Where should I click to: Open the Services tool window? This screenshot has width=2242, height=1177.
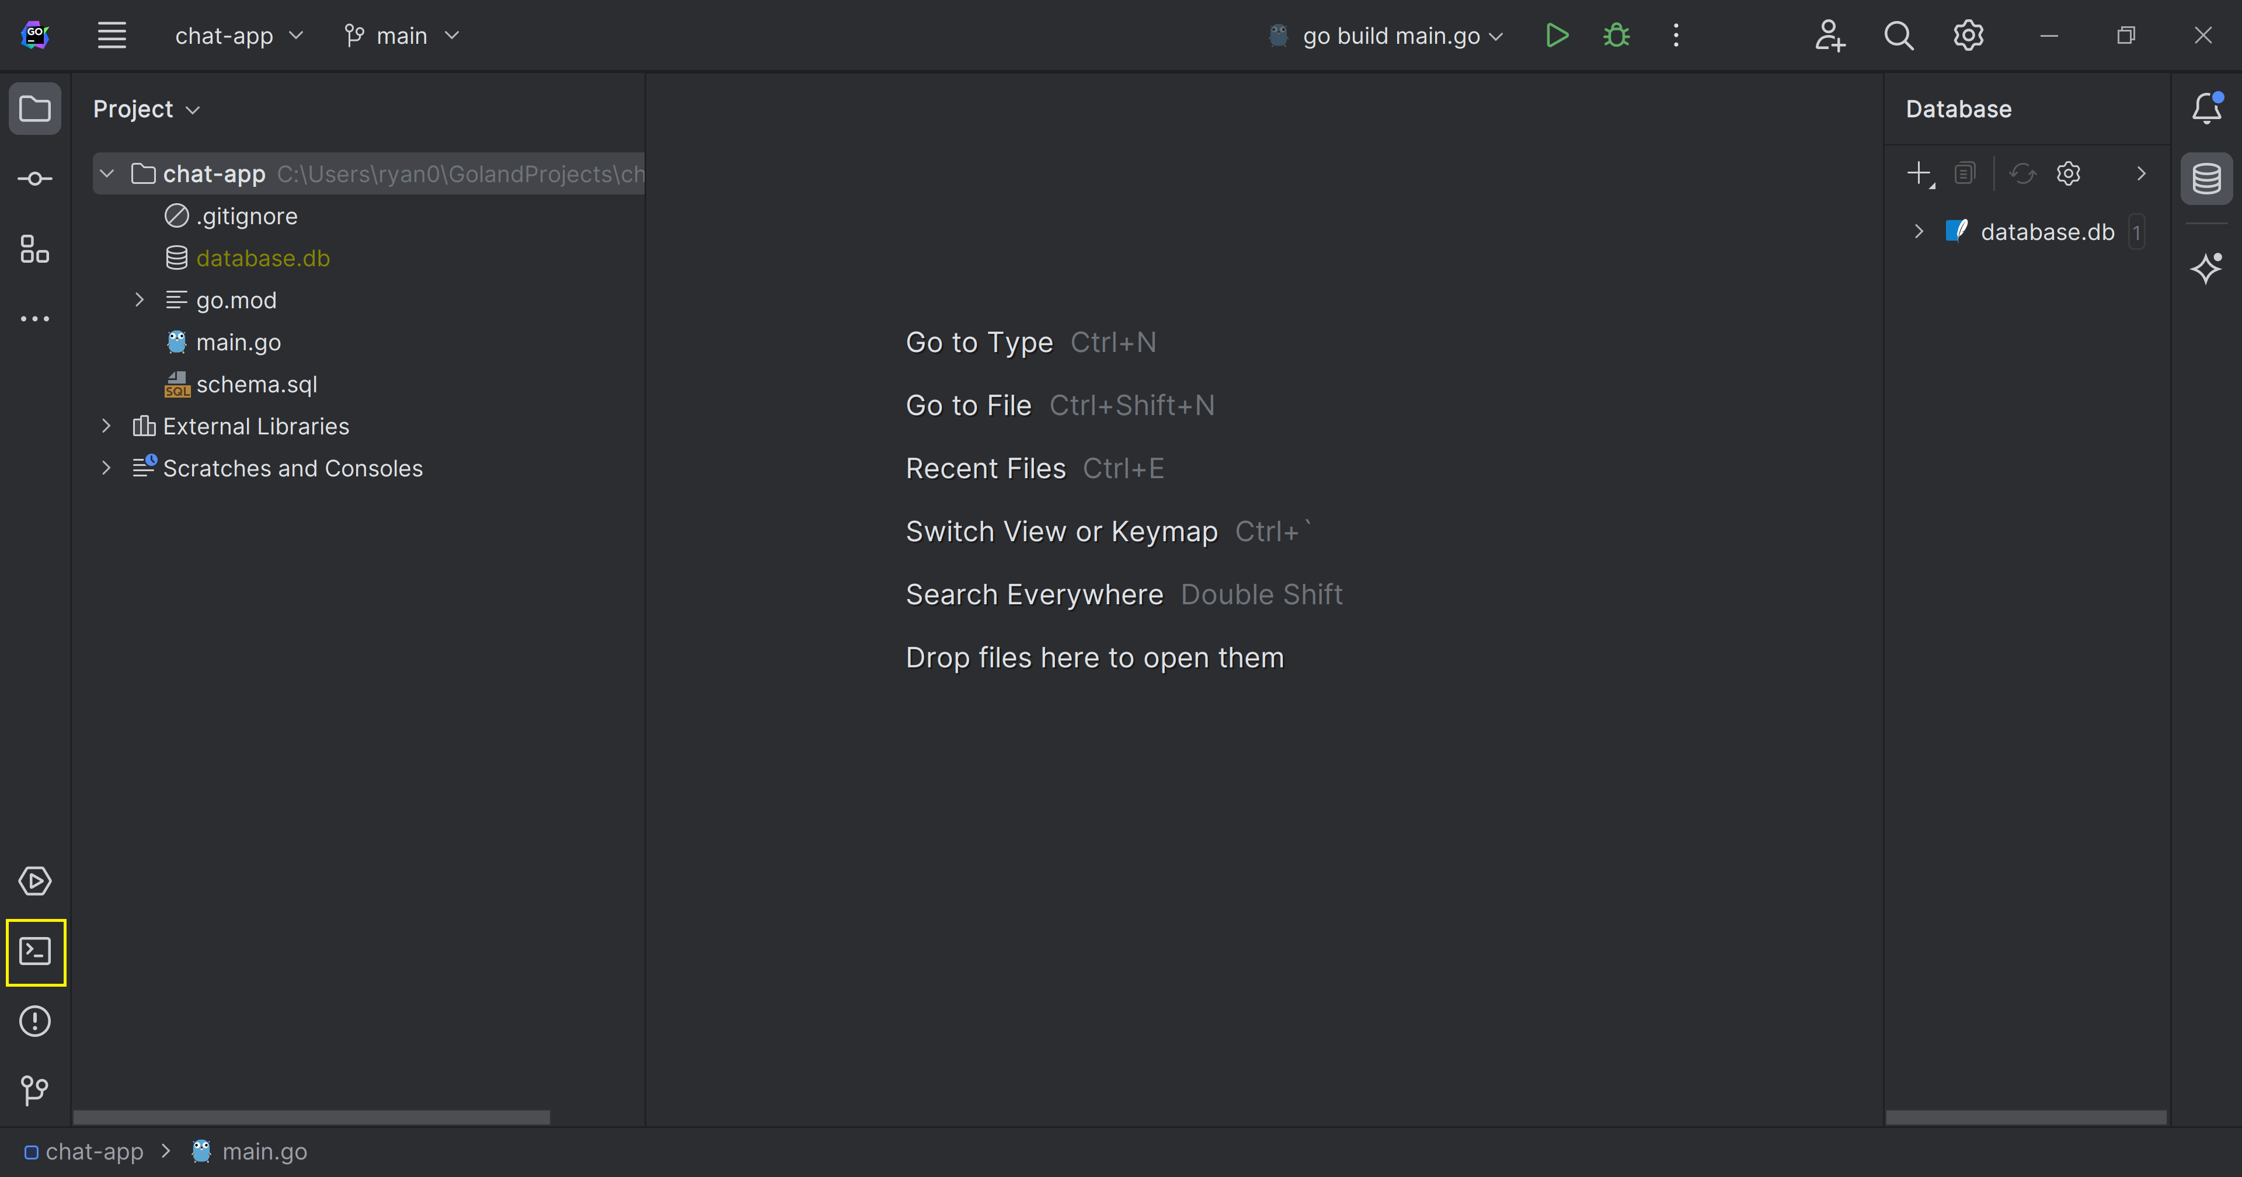(x=35, y=881)
